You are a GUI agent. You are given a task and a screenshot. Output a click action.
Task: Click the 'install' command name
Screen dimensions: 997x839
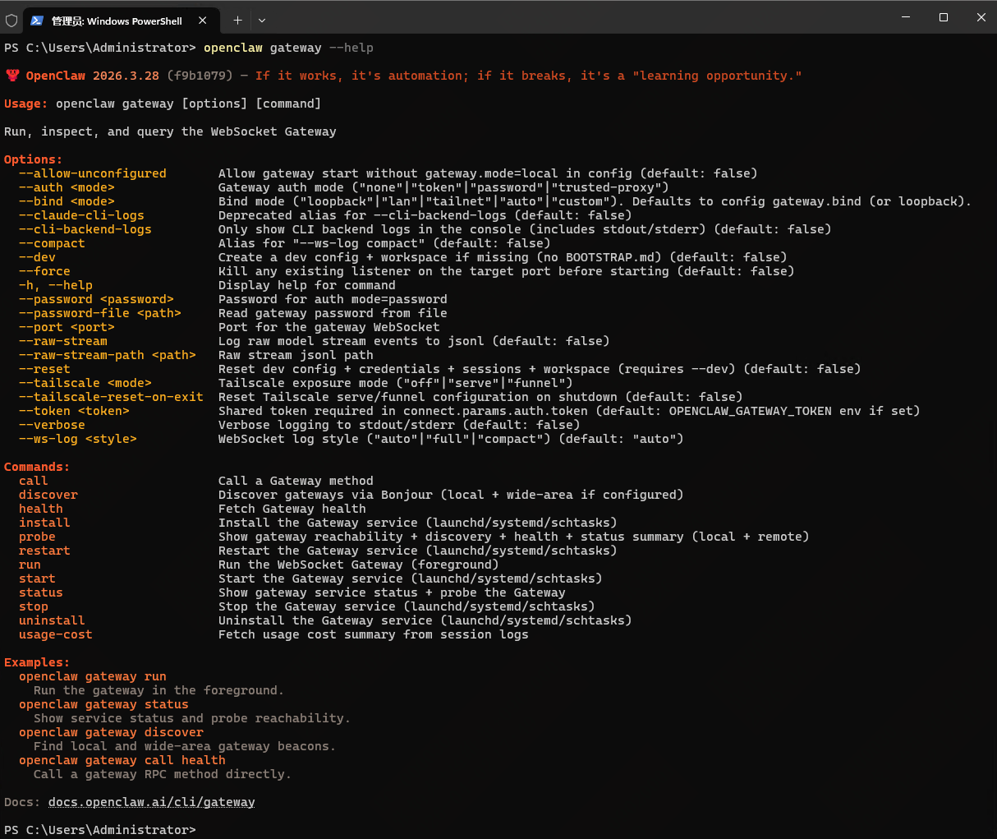(x=44, y=523)
